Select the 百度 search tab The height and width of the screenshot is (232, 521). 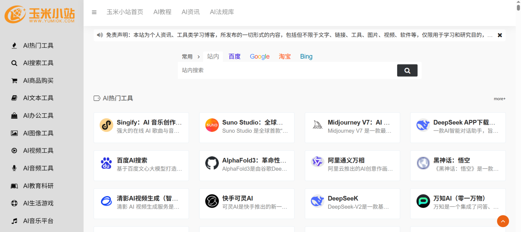tap(234, 57)
